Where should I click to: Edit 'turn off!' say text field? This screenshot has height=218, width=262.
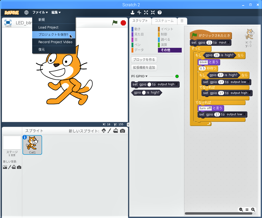pyautogui.click(x=206, y=108)
